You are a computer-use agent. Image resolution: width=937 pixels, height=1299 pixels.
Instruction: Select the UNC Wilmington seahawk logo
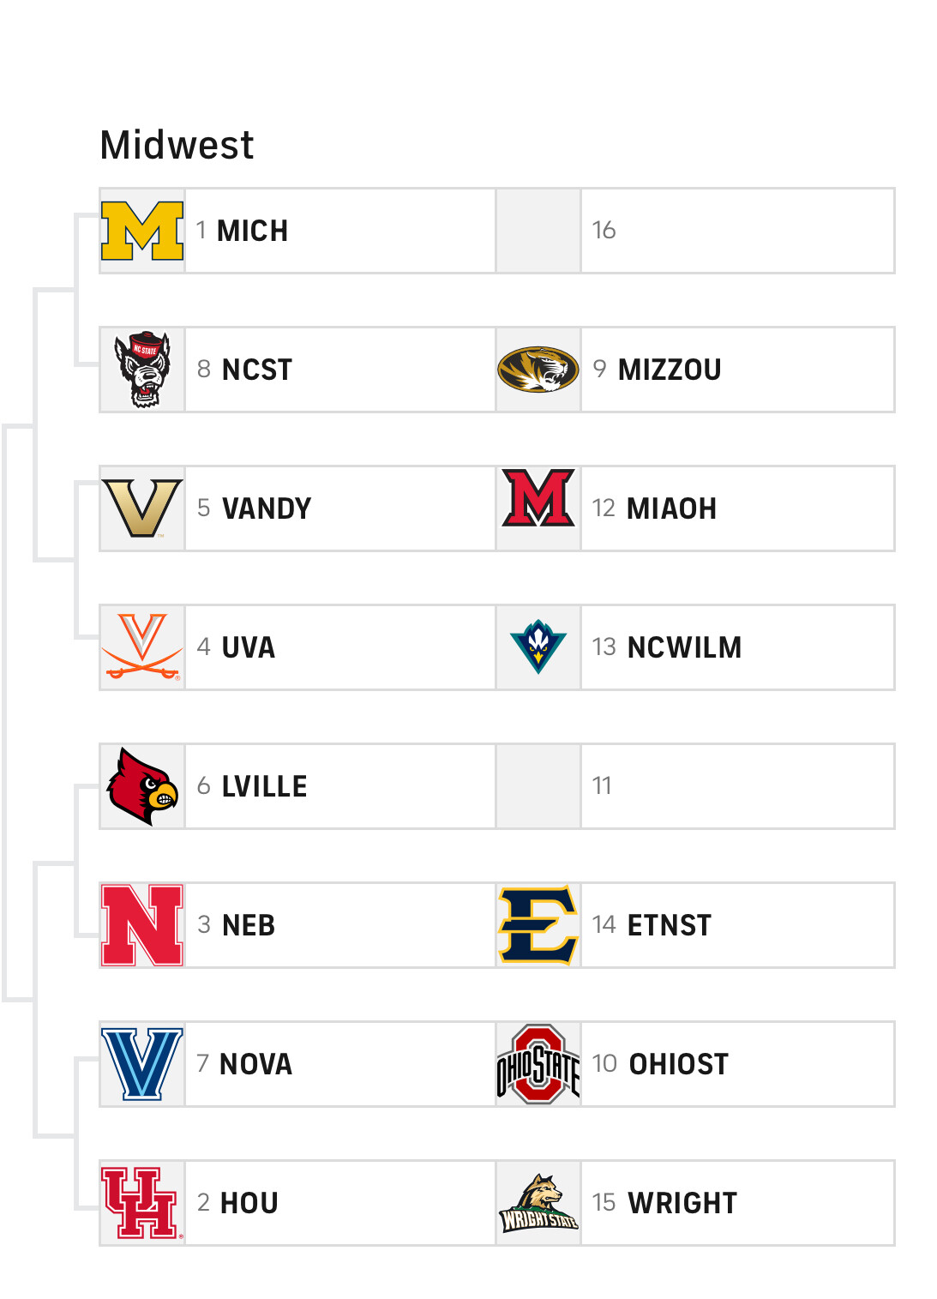(x=538, y=646)
